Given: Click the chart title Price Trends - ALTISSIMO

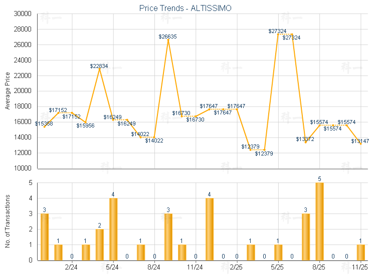Looking at the screenshot, I should pos(185,8).
